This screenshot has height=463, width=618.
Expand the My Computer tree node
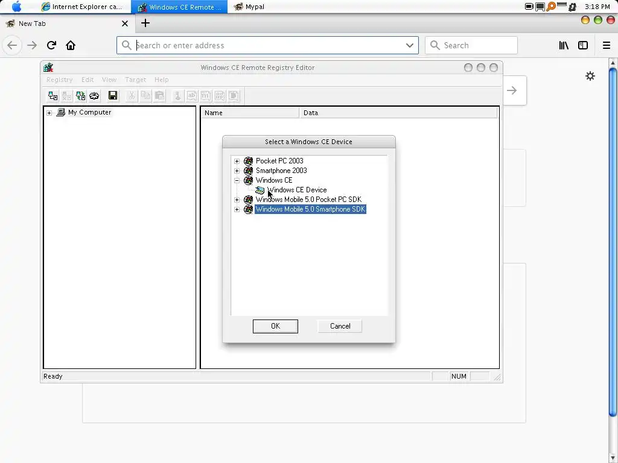click(x=49, y=113)
